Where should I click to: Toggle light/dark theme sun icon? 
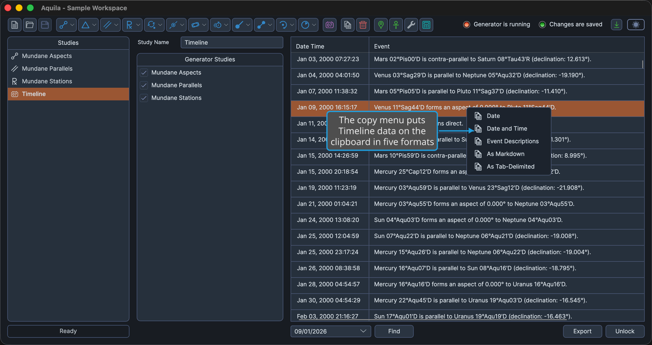coord(635,24)
